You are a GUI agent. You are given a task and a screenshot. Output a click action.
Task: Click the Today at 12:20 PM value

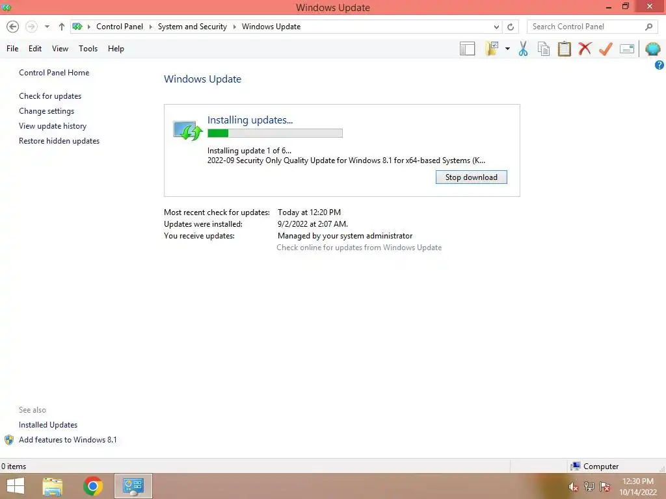pyautogui.click(x=309, y=212)
